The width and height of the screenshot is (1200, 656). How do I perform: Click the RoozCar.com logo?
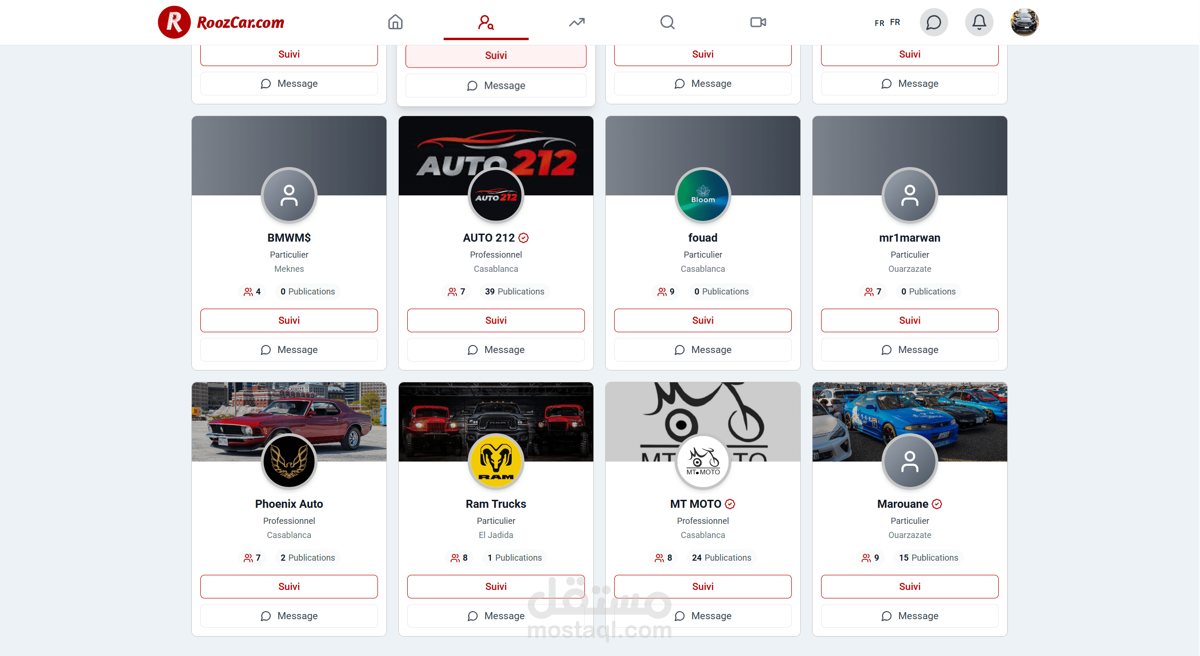(221, 22)
